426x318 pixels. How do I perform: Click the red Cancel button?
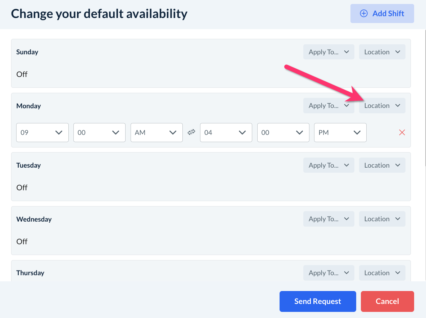387,301
